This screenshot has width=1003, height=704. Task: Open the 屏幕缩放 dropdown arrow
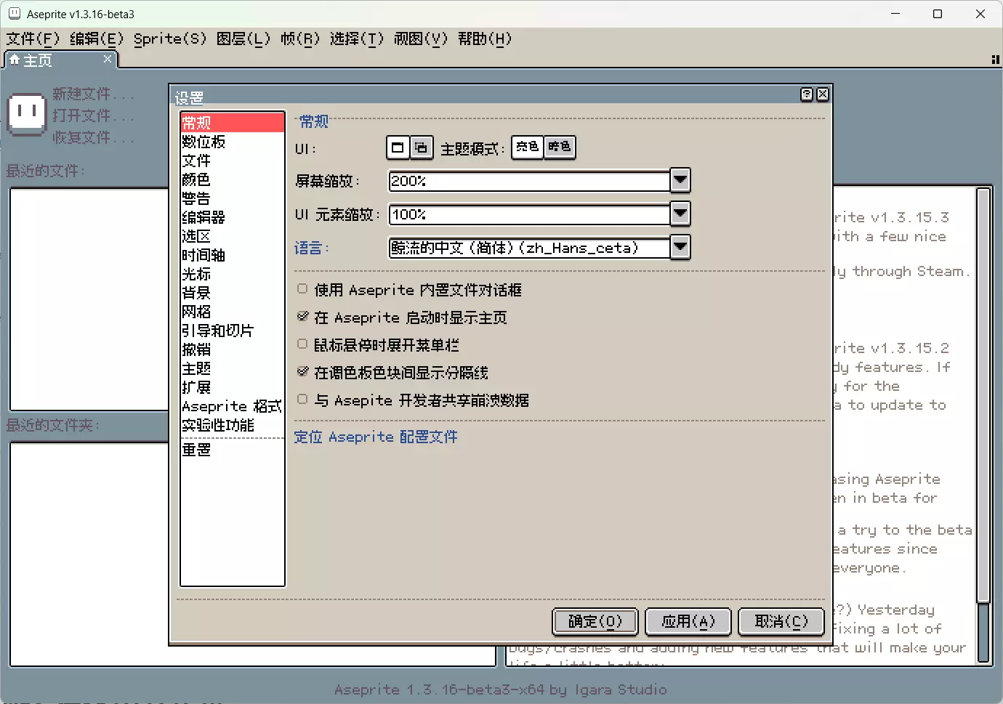(680, 180)
